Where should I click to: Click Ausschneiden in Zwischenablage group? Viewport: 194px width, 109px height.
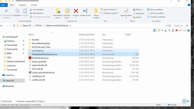point(37,9)
